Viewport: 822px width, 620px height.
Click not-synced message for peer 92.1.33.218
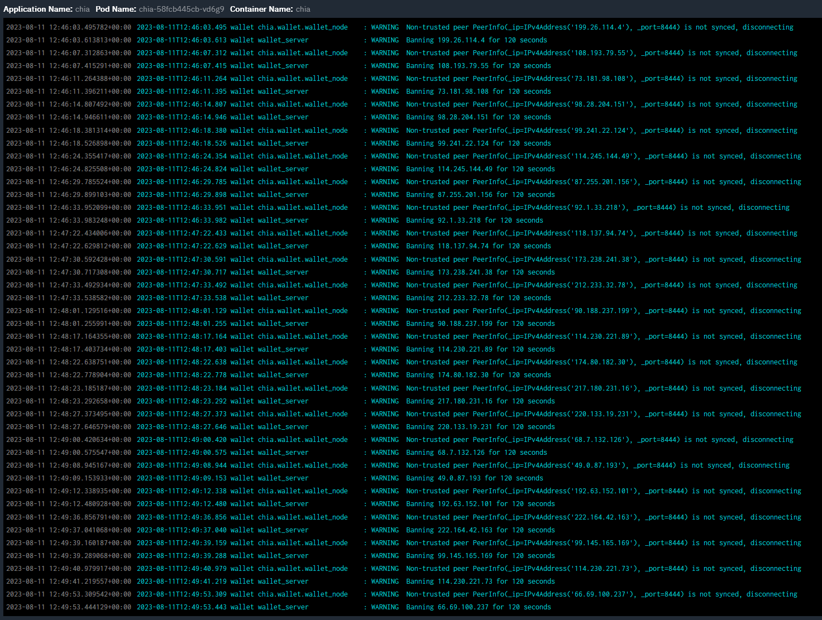598,208
